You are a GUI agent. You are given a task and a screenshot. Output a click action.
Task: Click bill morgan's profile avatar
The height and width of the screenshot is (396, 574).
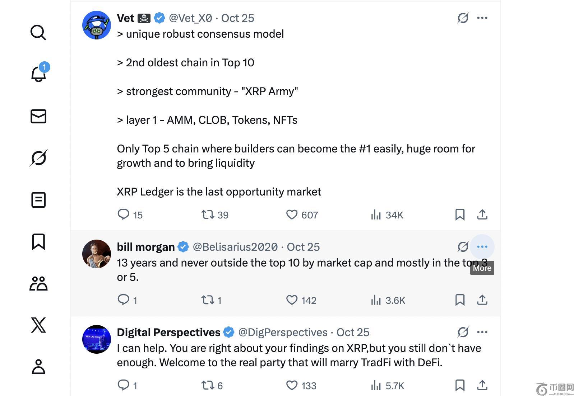97,254
